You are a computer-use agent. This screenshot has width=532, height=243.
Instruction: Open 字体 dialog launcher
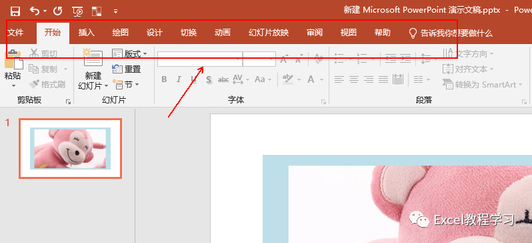coord(324,101)
